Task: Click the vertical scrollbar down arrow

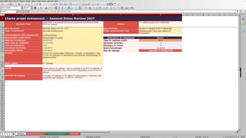Action: click(x=239, y=130)
